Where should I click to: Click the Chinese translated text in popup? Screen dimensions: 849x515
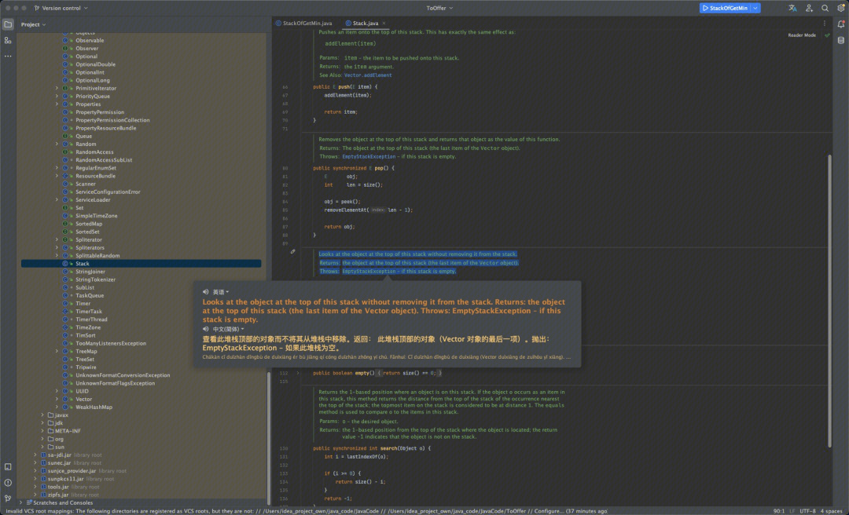[376, 344]
